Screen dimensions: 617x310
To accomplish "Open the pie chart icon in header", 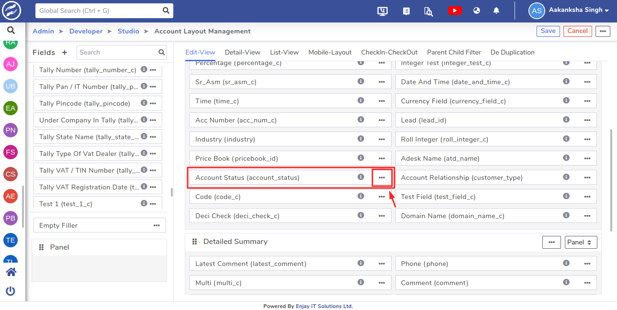I will pyautogui.click(x=477, y=11).
